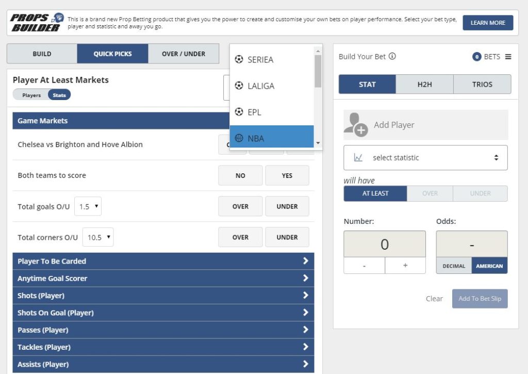Open the Total corners O/U 10.5 dropdown
The height and width of the screenshot is (374, 528).
click(98, 237)
